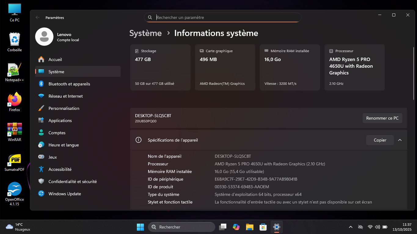The width and height of the screenshot is (417, 234).
Task: Open File Explorer from the taskbar
Action: click(250, 227)
